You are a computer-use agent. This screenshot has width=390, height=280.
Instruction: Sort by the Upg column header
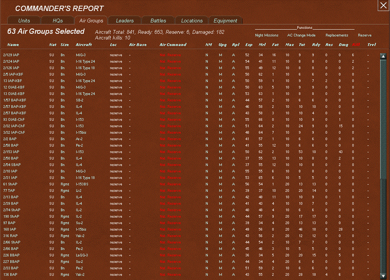[x=222, y=44]
